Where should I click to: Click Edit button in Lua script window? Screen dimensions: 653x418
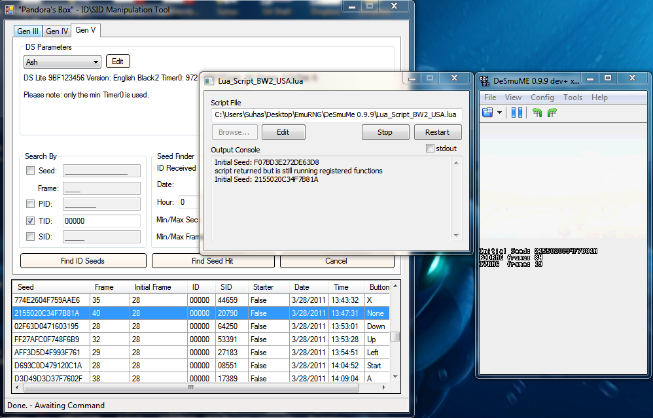pos(283,132)
